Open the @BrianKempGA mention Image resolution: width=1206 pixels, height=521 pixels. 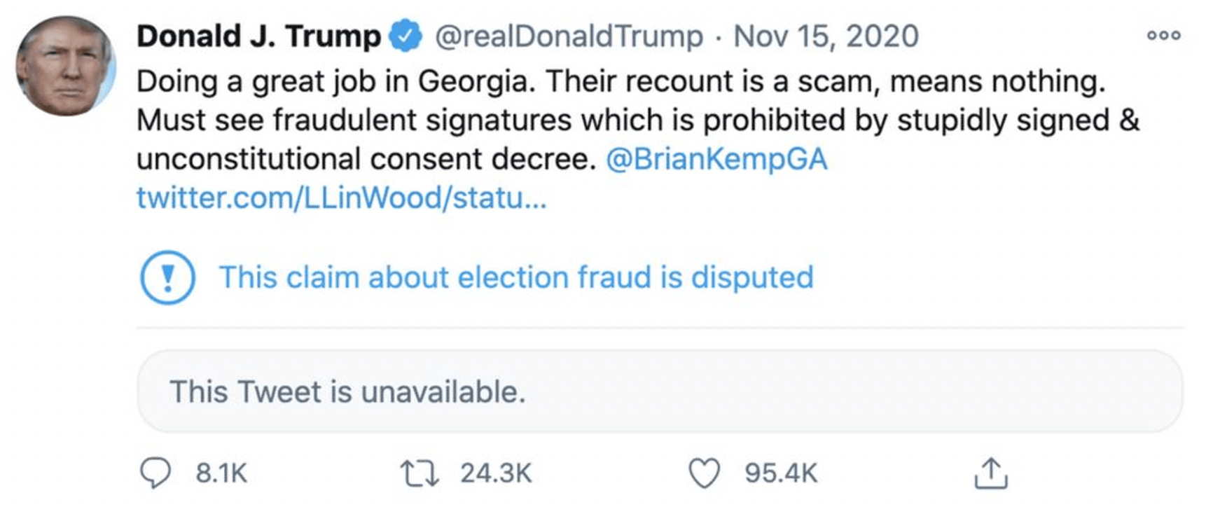[716, 159]
